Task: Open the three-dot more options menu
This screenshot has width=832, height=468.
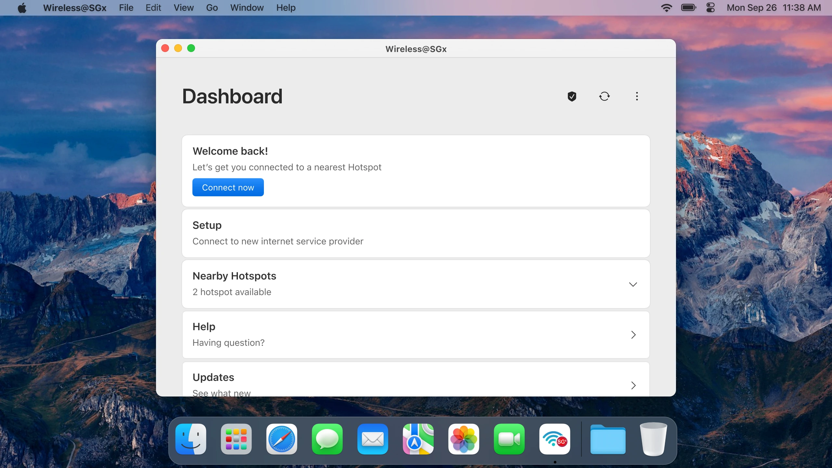Action: [637, 96]
